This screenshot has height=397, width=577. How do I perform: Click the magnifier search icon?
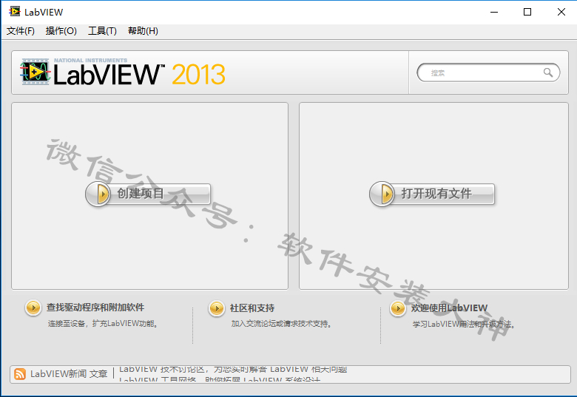[548, 72]
